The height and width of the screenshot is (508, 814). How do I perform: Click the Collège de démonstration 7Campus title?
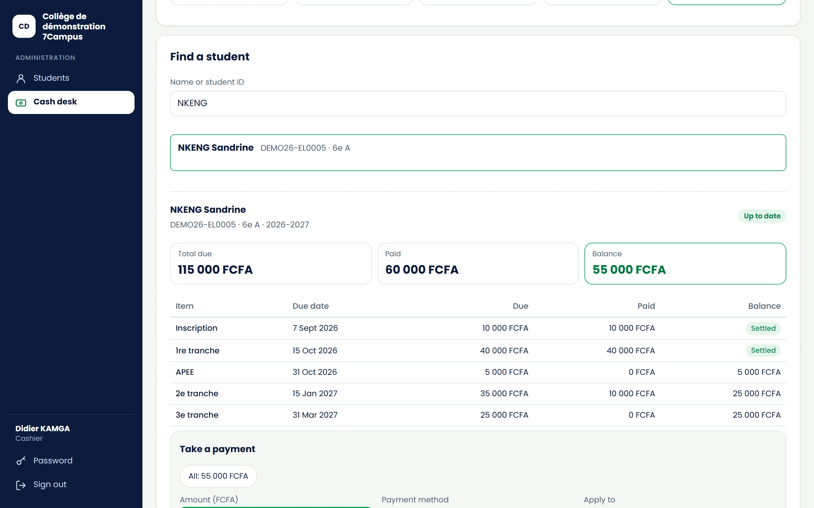74,26
